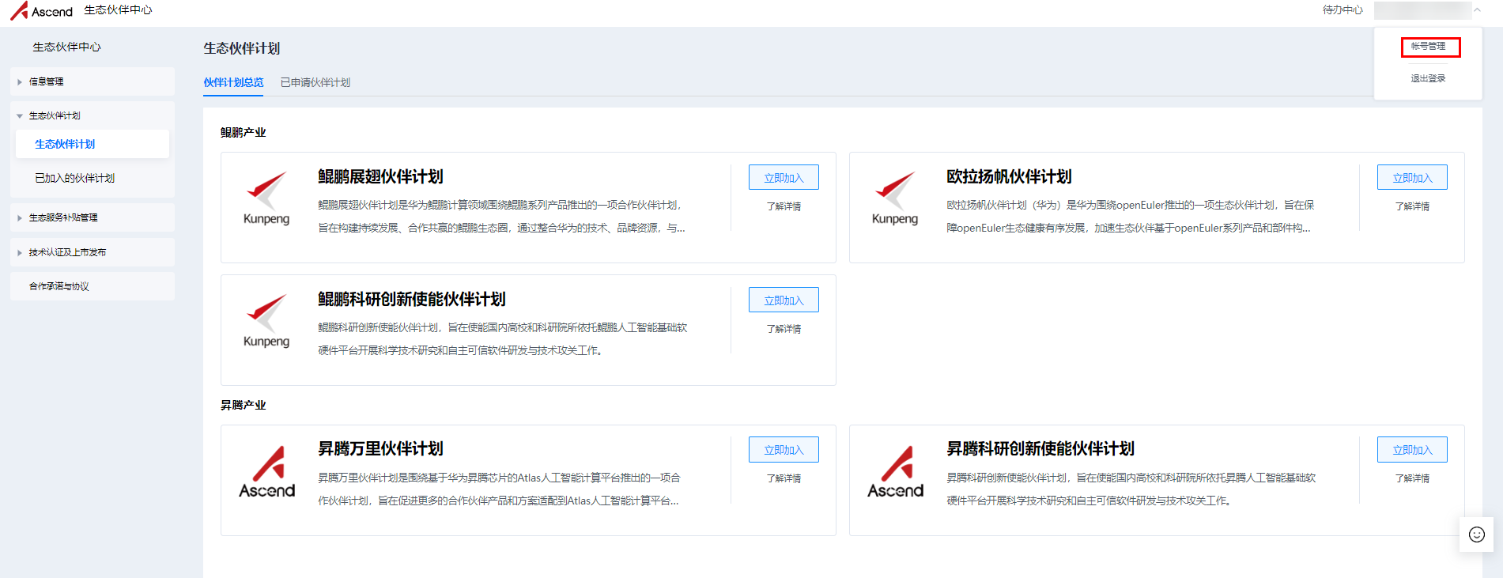
Task: Join 欧拉扬帆伙伴计划 with 立即加入
Action: 1412,178
